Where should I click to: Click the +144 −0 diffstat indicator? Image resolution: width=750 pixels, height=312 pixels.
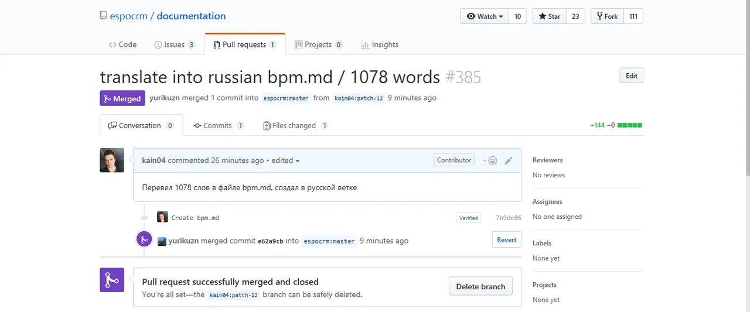(x=616, y=125)
